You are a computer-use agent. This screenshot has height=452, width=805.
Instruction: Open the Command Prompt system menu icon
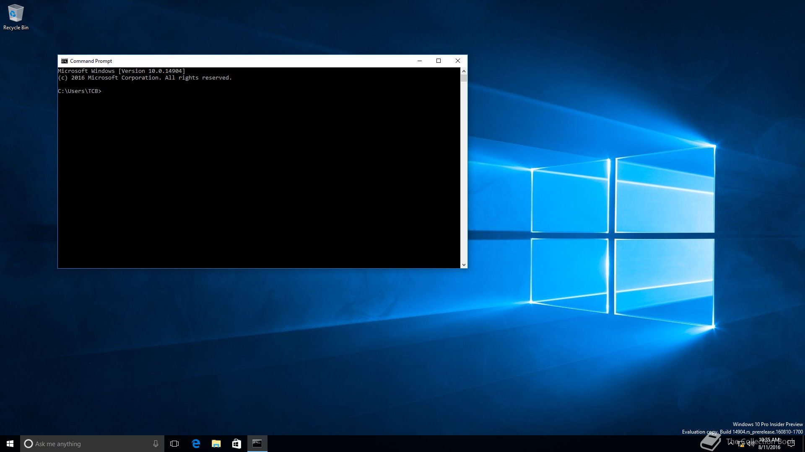click(x=64, y=61)
